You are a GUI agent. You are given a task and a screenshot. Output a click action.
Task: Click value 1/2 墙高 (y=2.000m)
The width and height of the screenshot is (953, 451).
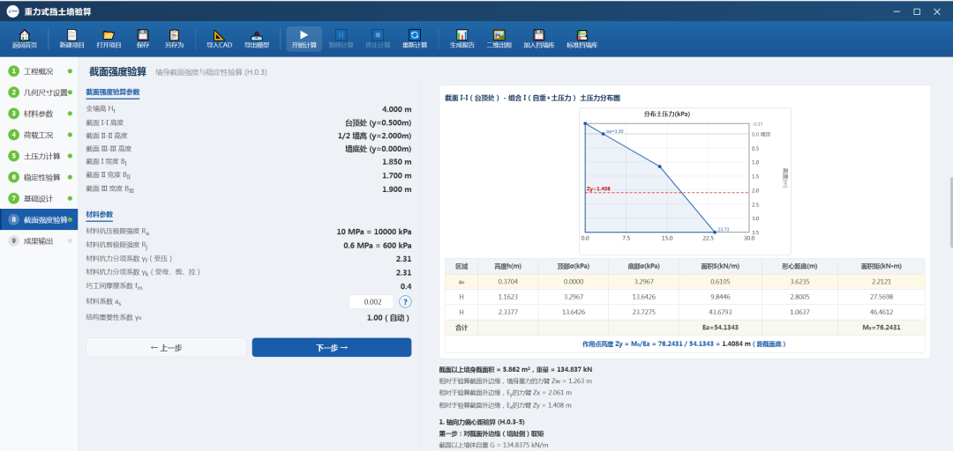click(x=375, y=136)
